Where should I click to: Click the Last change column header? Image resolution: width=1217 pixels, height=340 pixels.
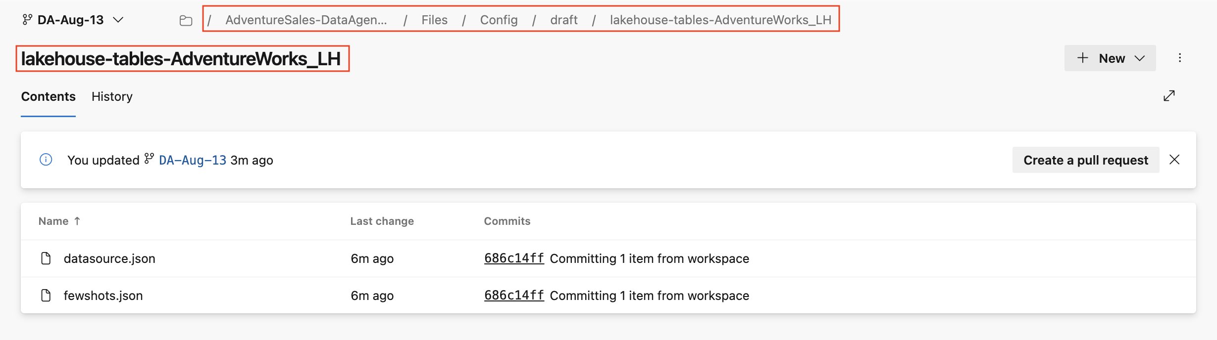(382, 221)
